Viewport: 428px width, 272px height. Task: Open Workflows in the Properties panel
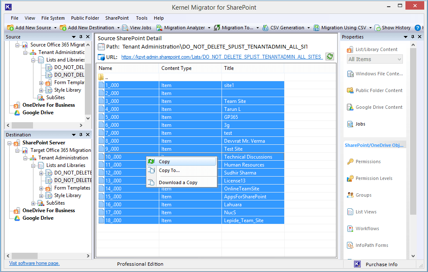(363, 228)
